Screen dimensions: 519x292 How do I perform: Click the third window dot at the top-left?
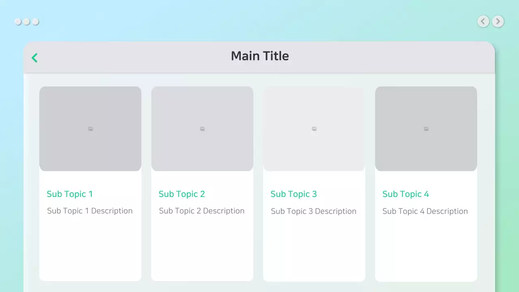[x=35, y=21]
